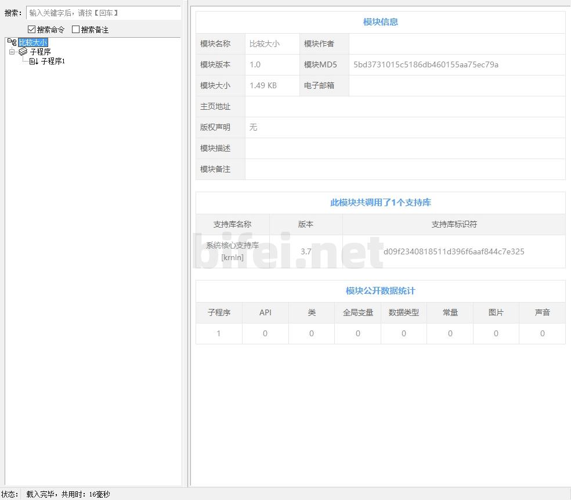Screen dimensions: 571x500
Task: Click the module size value 1.49 KB
Action: [263, 85]
